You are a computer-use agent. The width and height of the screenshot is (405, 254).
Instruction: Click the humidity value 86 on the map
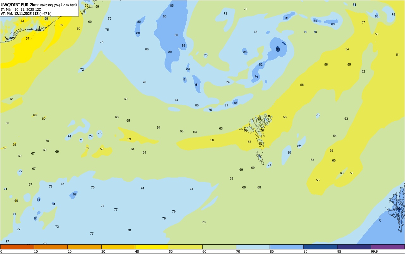pyautogui.click(x=176, y=35)
